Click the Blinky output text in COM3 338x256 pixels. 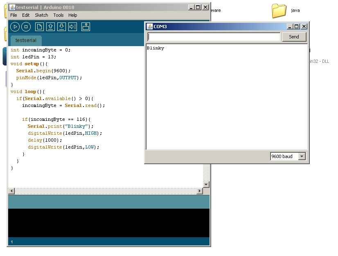click(x=155, y=48)
